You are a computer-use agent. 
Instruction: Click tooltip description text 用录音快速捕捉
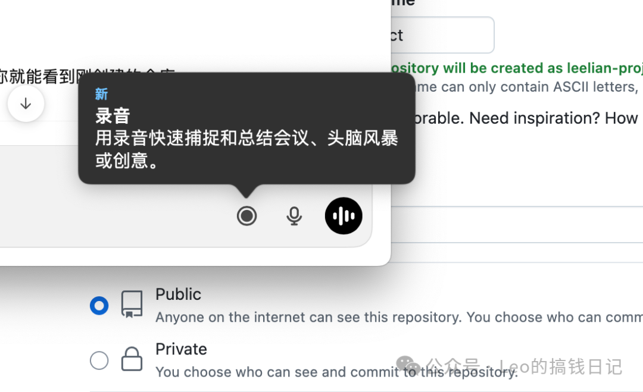click(246, 149)
